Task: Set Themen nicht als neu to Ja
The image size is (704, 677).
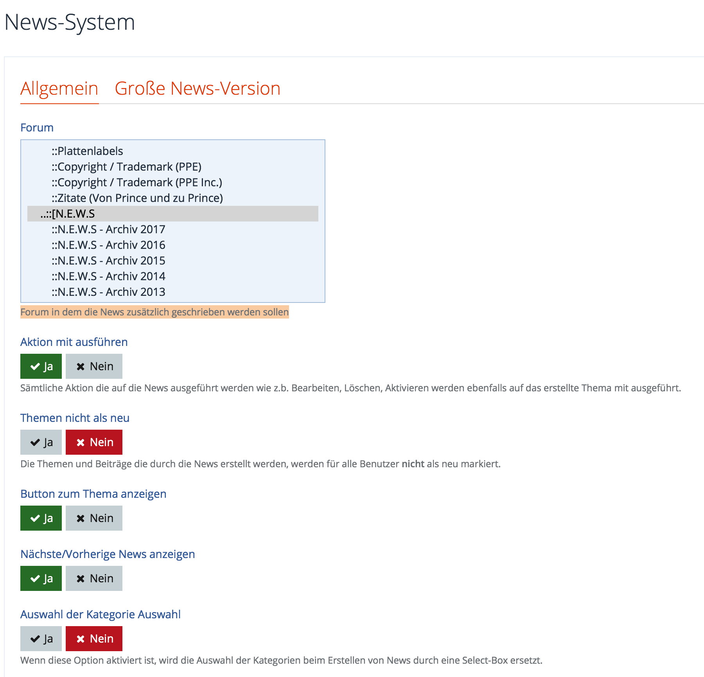Action: [41, 442]
